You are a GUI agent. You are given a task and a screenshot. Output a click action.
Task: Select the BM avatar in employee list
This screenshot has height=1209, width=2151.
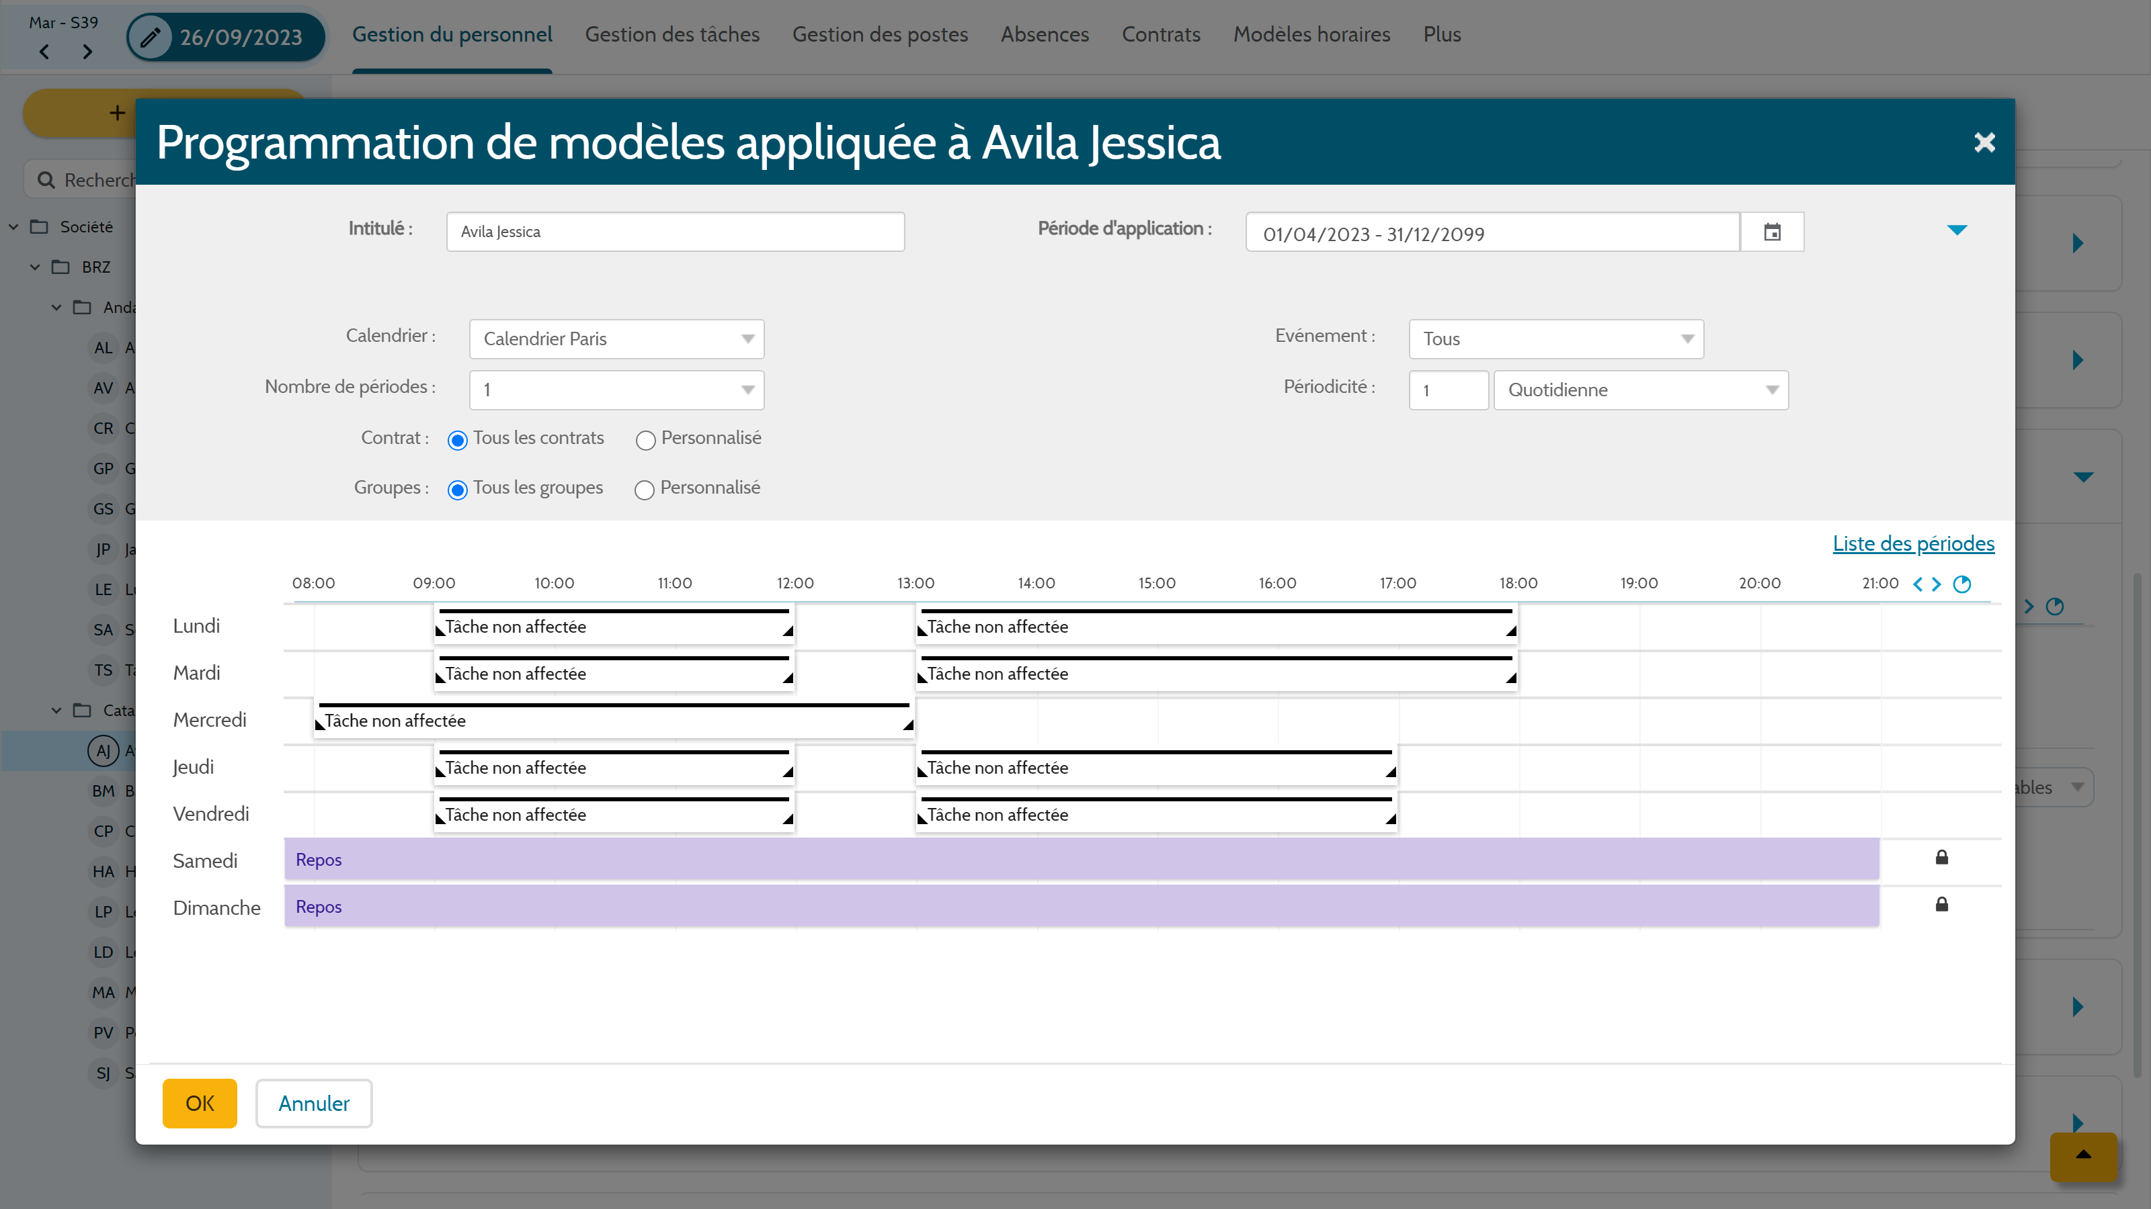(x=103, y=791)
